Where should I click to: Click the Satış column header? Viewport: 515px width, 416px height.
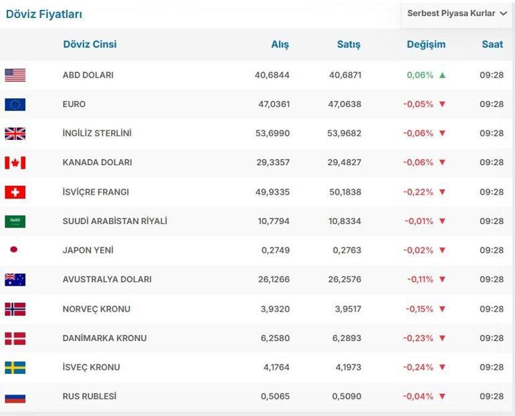(349, 45)
